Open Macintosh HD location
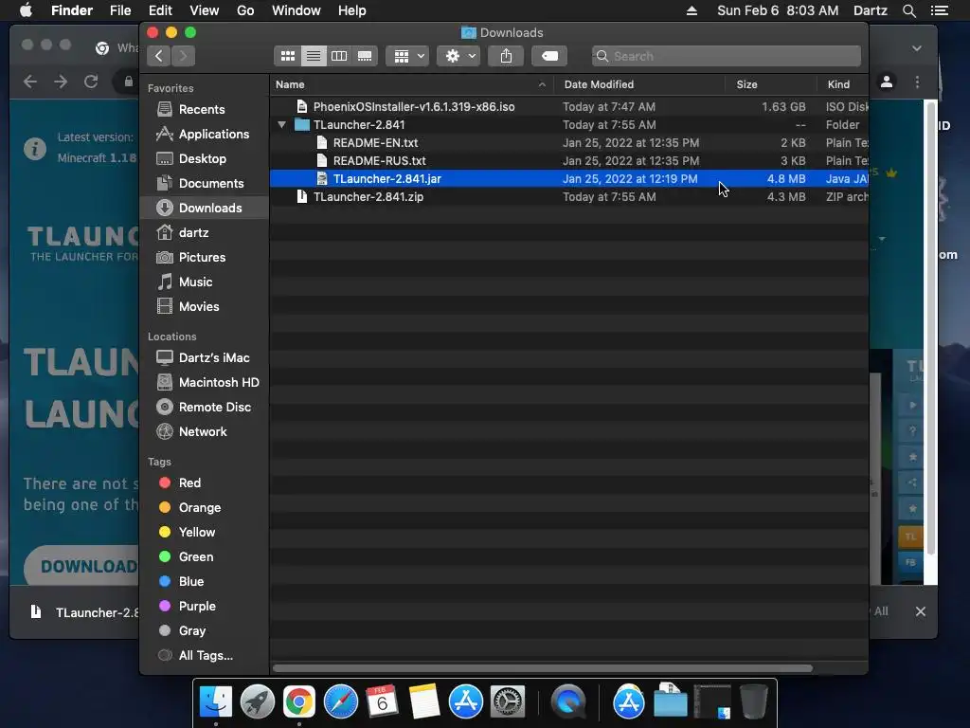Viewport: 970px width, 728px height. click(205, 383)
